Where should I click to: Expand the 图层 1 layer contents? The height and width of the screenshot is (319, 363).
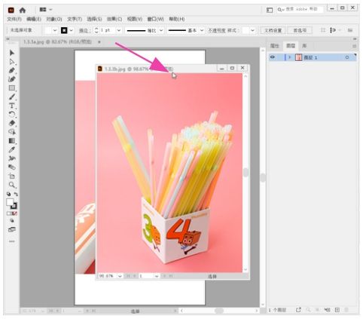(x=289, y=57)
